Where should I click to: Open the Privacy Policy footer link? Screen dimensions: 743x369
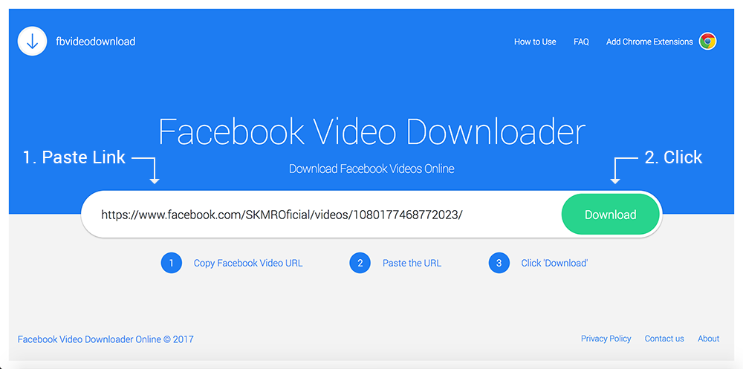click(x=606, y=339)
